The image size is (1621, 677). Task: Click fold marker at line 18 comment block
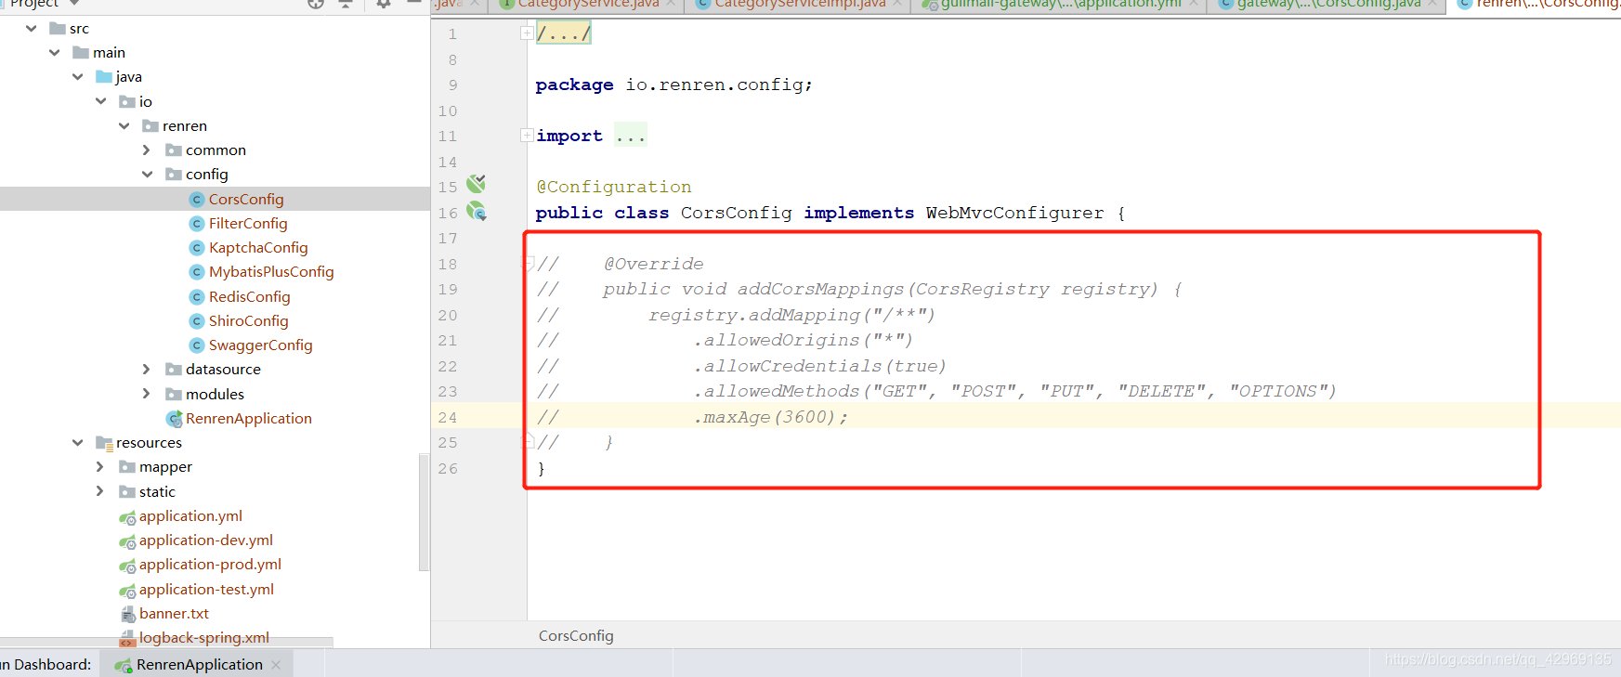pyautogui.click(x=528, y=264)
